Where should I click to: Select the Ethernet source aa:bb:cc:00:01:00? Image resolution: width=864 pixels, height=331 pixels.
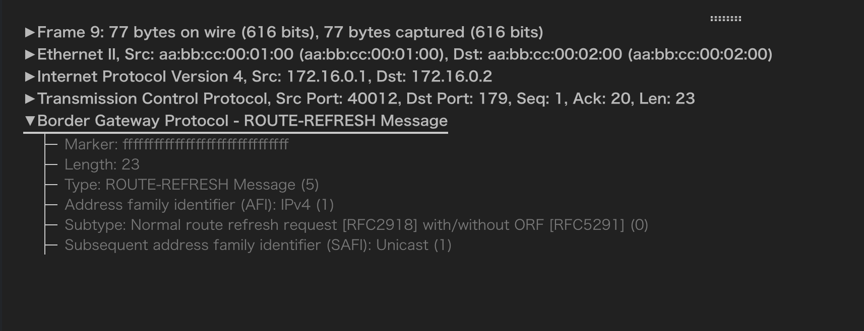coord(227,54)
